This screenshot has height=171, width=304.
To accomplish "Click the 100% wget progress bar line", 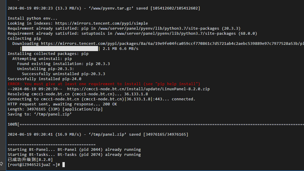I will [x=156, y=124].
